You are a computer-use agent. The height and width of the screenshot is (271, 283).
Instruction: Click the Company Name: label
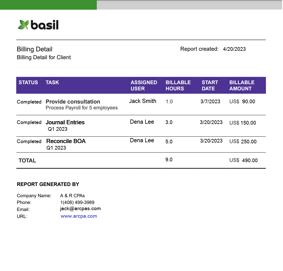34,196
